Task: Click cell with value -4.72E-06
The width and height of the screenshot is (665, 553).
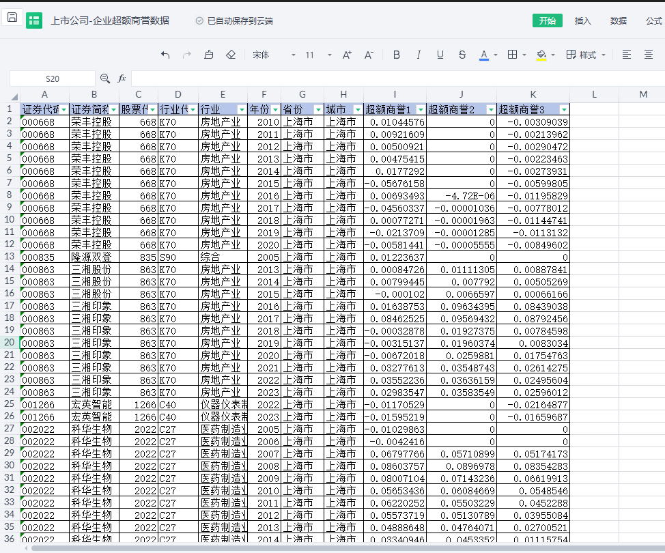Action: point(462,196)
